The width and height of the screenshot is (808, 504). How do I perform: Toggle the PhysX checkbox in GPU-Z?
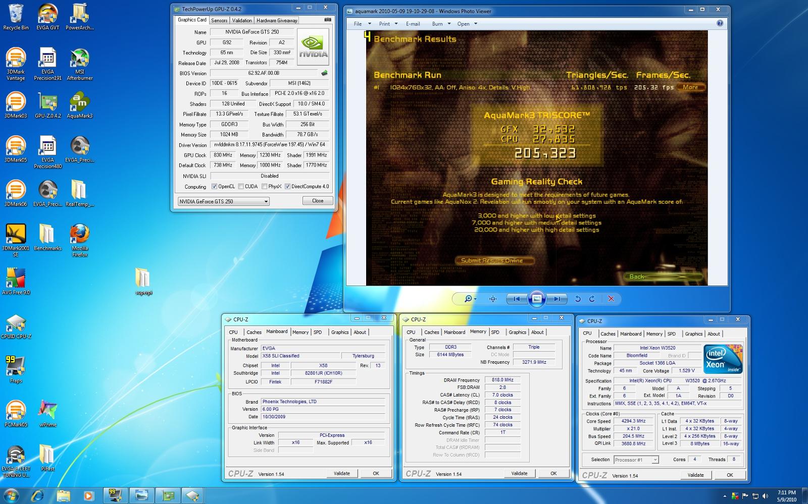coord(264,186)
